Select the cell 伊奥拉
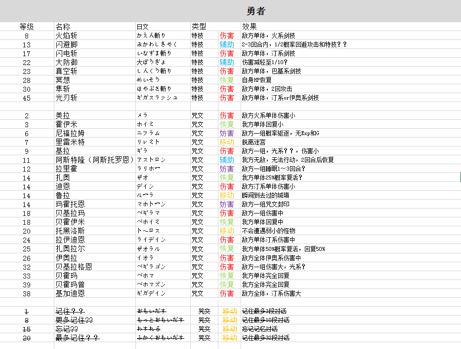The height and width of the screenshot is (349, 461). click(x=66, y=258)
